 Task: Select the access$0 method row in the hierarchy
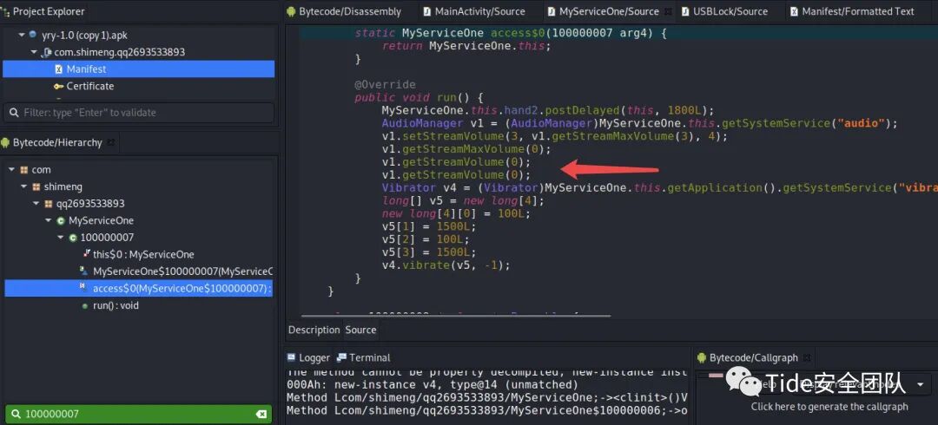[x=138, y=288]
